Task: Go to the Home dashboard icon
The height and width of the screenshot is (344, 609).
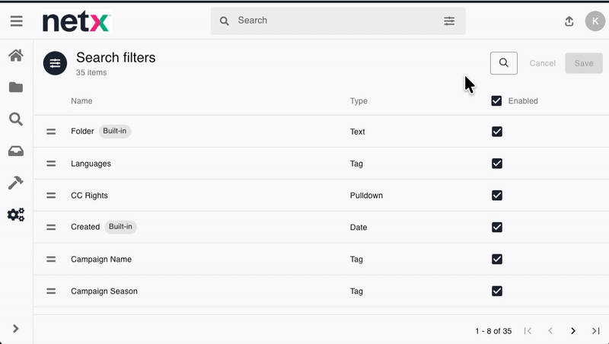Action: tap(16, 56)
